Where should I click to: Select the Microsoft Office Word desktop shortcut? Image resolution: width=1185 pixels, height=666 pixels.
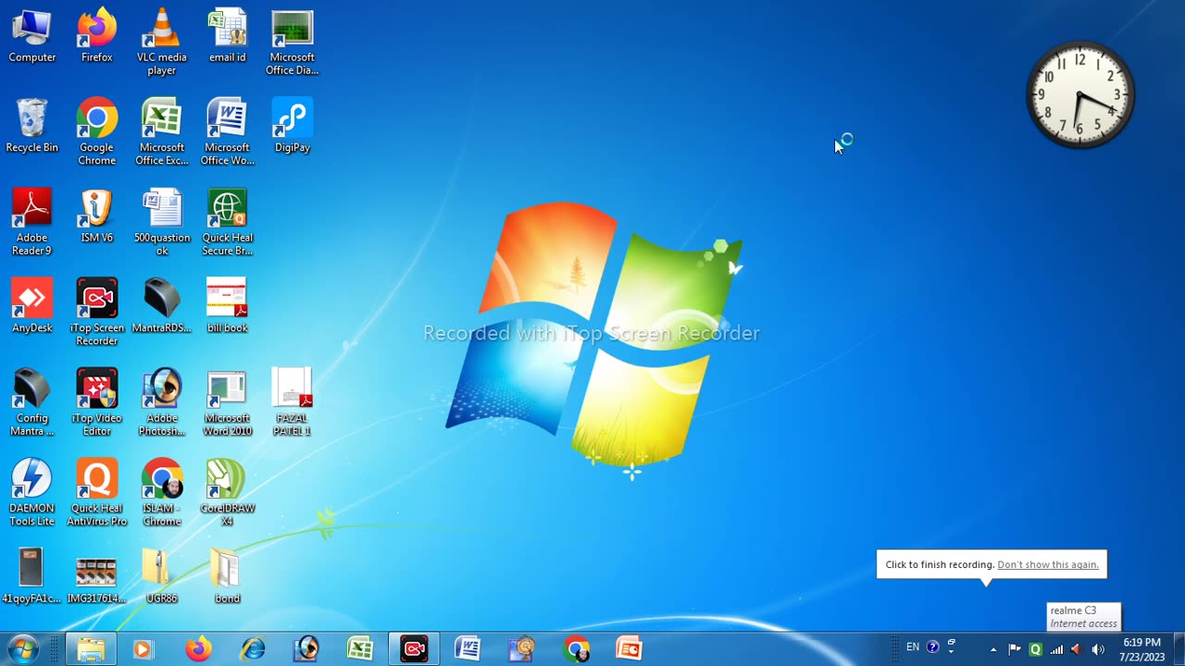pyautogui.click(x=227, y=132)
